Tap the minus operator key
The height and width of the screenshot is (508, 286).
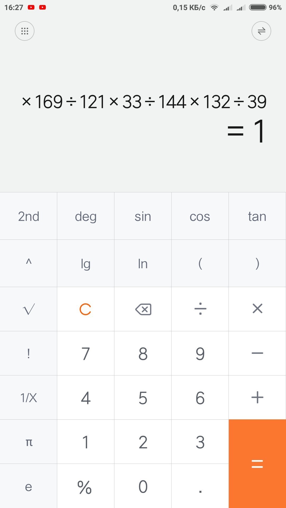coord(257,353)
